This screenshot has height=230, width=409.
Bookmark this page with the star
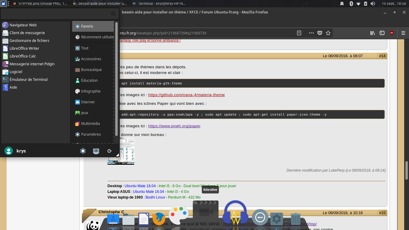328,33
